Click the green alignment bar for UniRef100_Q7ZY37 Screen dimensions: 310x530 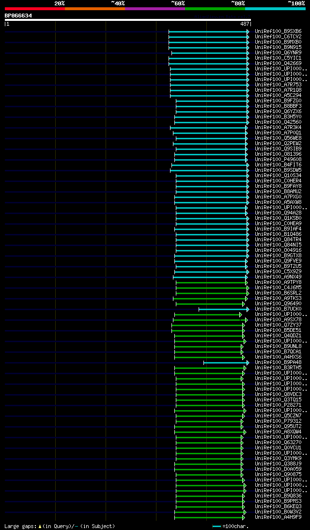point(208,325)
